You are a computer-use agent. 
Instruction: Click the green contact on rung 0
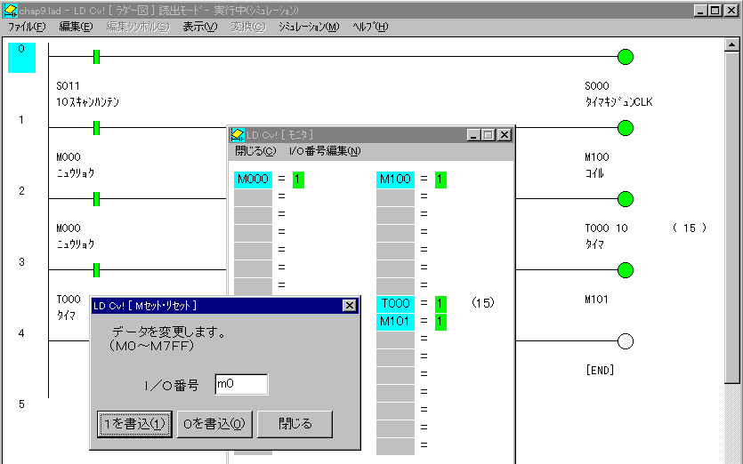96,57
